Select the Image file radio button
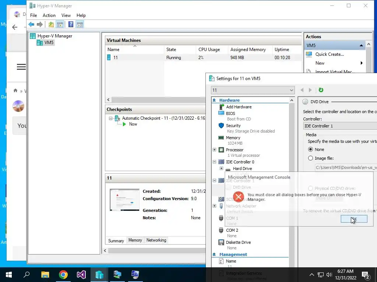Viewport: 377px width, 282px height. pyautogui.click(x=310, y=158)
